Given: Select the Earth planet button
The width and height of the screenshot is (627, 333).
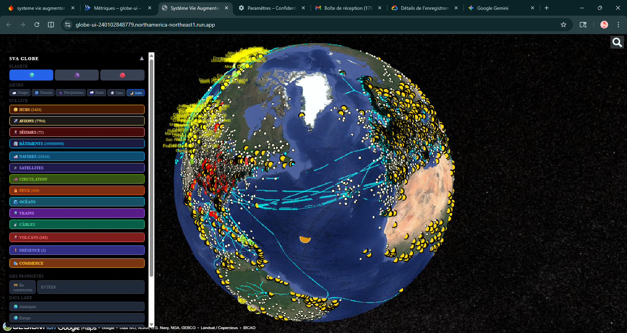Looking at the screenshot, I should point(31,75).
